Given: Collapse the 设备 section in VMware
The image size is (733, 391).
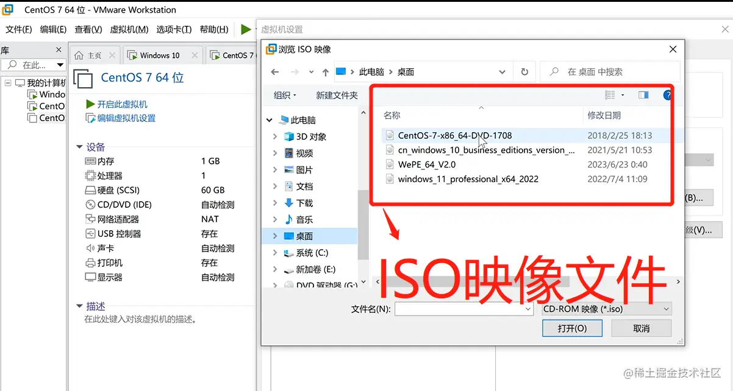Looking at the screenshot, I should 79,147.
